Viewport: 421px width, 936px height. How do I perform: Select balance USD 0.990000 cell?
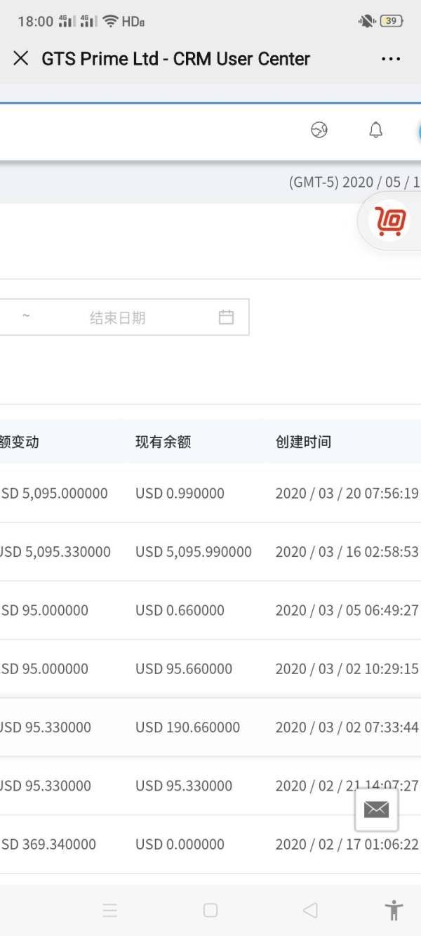click(x=180, y=494)
